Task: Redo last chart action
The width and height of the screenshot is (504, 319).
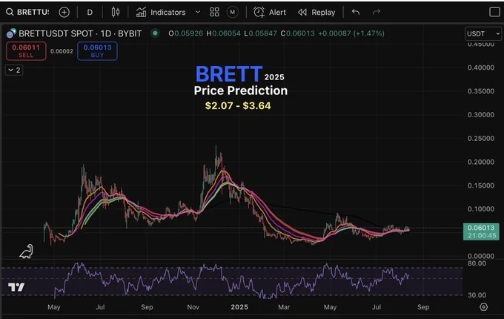Action: [x=377, y=12]
